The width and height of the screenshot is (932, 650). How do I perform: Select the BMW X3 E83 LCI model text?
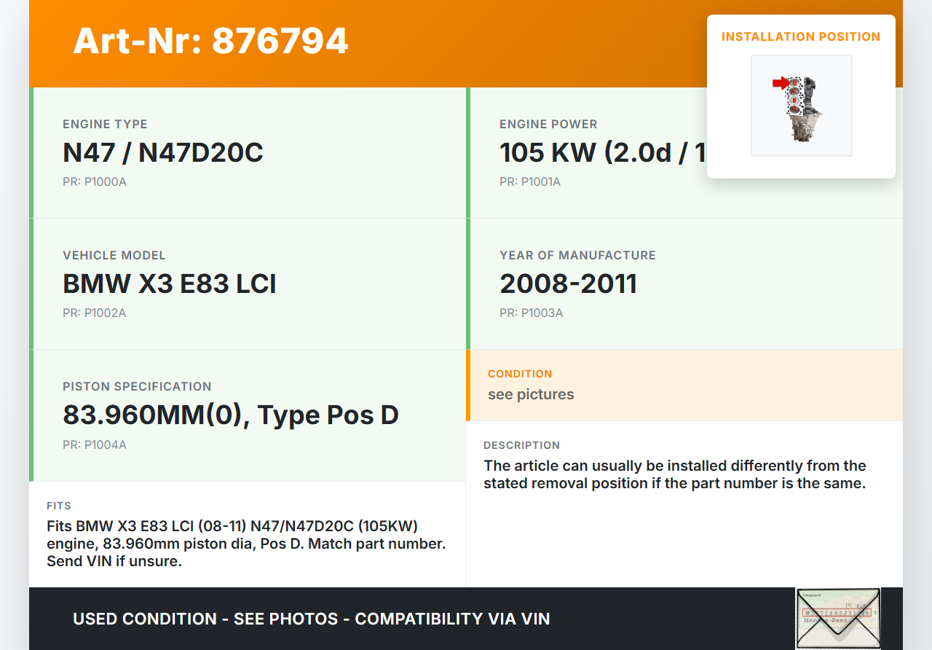coord(170,284)
